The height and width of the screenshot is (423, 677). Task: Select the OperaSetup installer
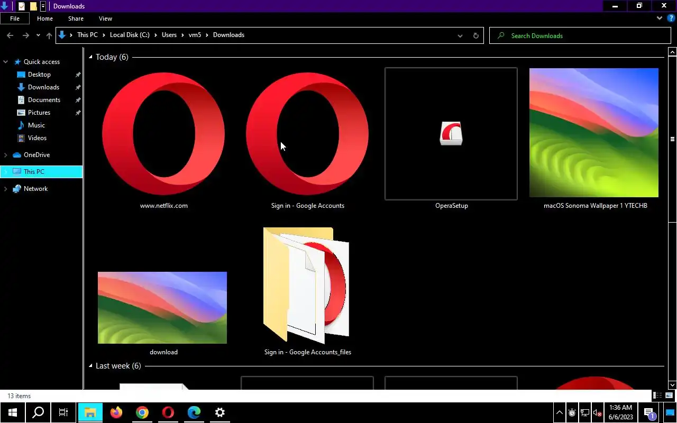tap(451, 134)
